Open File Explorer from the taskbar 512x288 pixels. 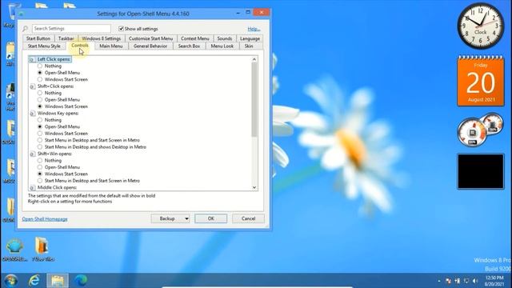[58, 281]
